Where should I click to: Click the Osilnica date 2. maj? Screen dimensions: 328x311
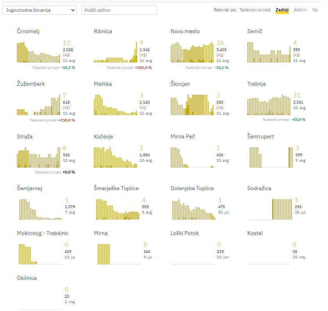pos(70,302)
